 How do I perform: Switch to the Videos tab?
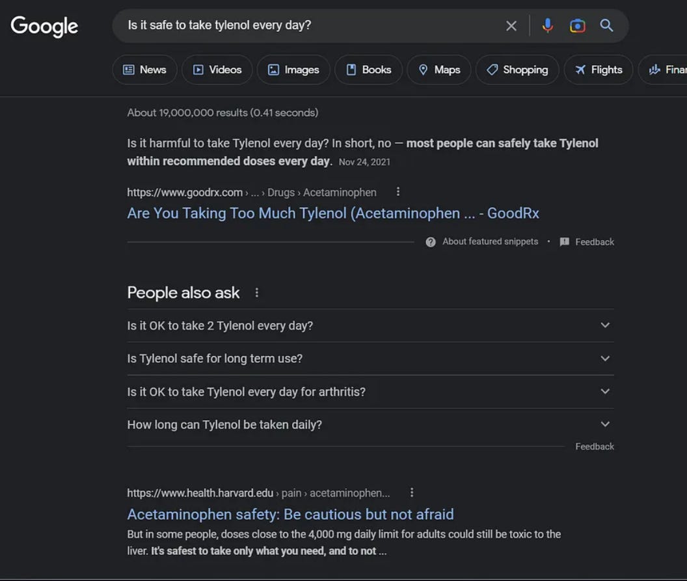pyautogui.click(x=217, y=70)
